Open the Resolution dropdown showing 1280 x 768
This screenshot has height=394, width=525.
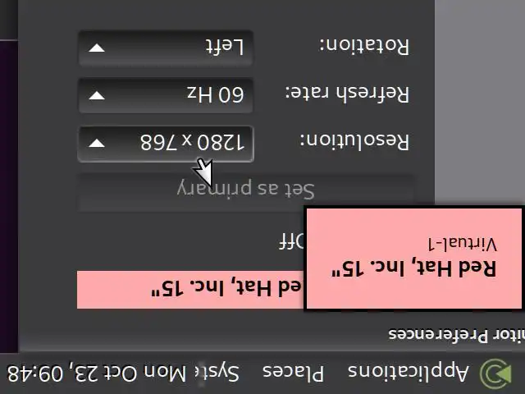pos(166,144)
